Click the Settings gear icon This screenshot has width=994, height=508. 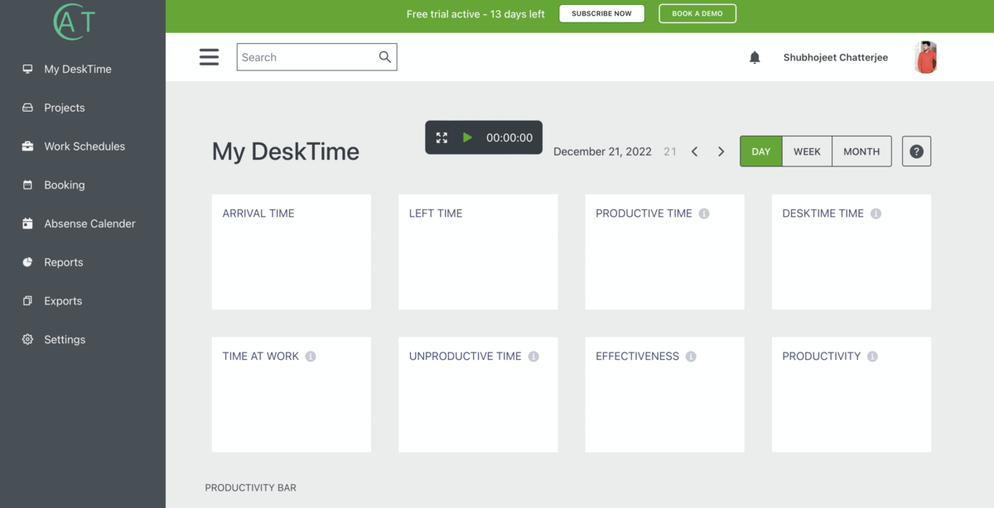click(x=27, y=339)
